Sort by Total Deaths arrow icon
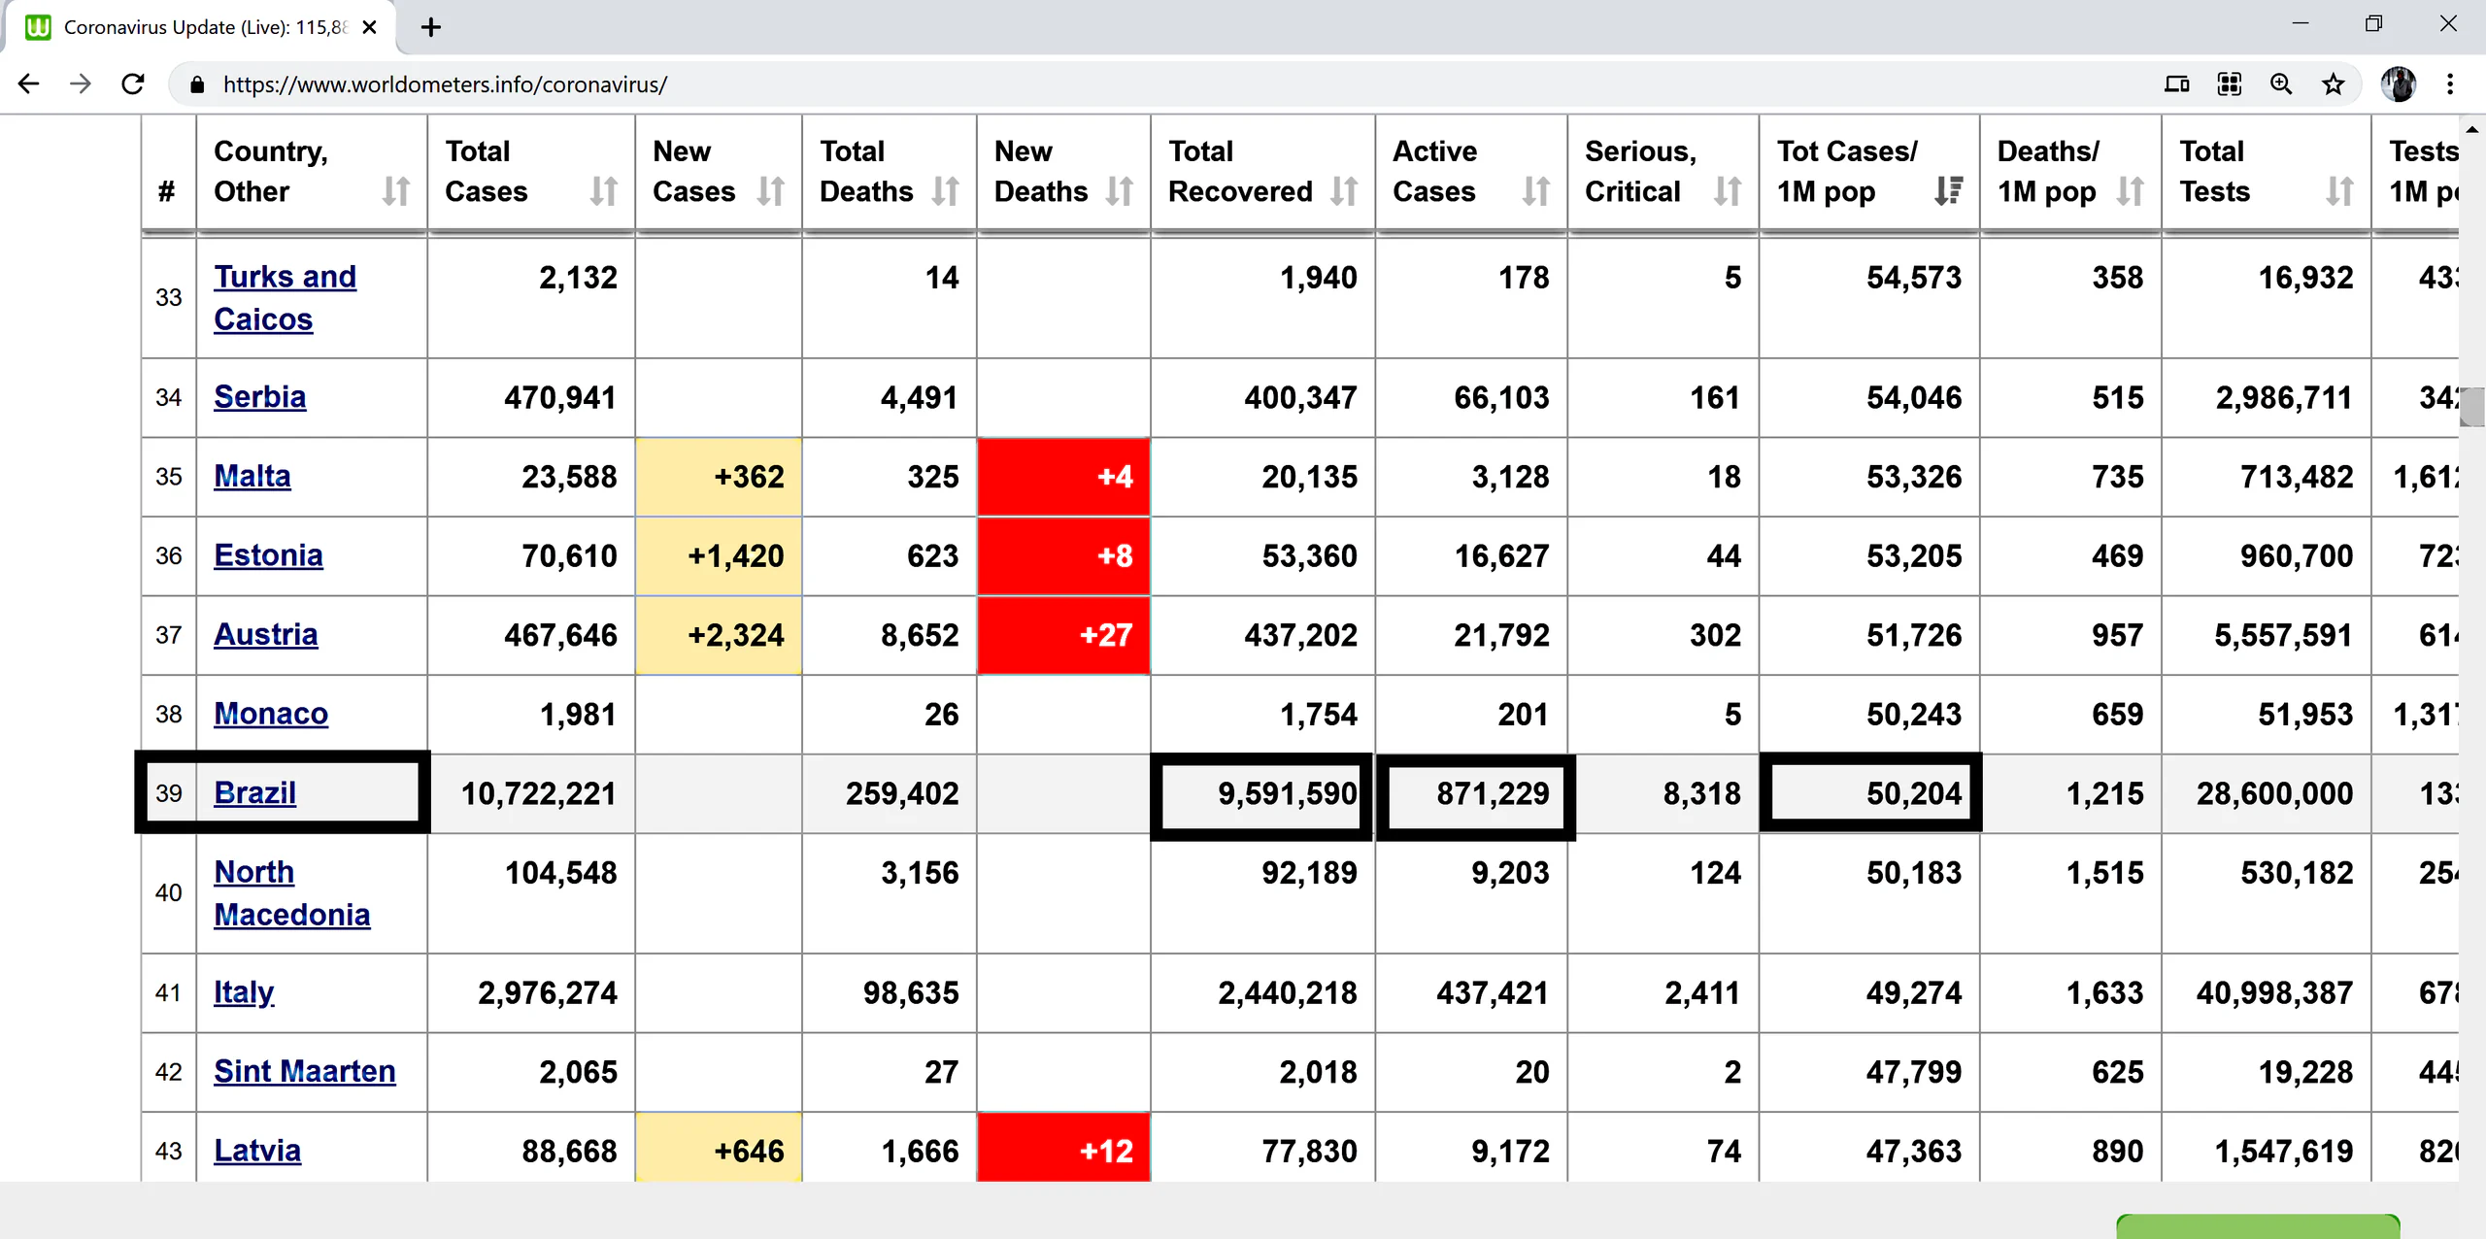The image size is (2486, 1239). coord(945,191)
